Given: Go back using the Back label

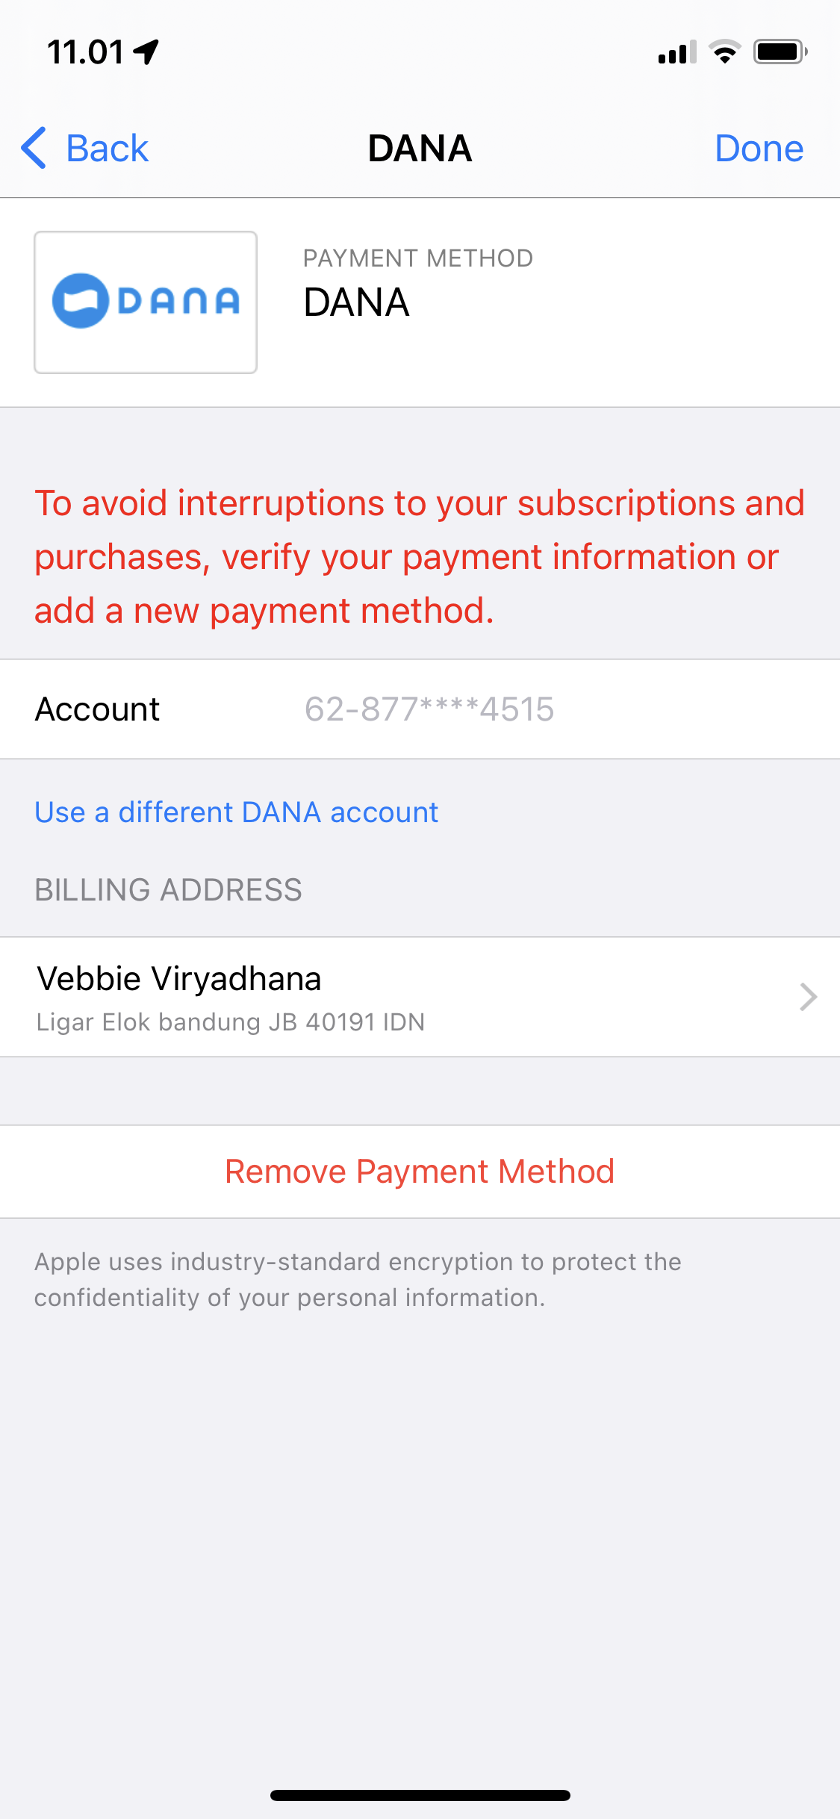Looking at the screenshot, I should click(107, 148).
